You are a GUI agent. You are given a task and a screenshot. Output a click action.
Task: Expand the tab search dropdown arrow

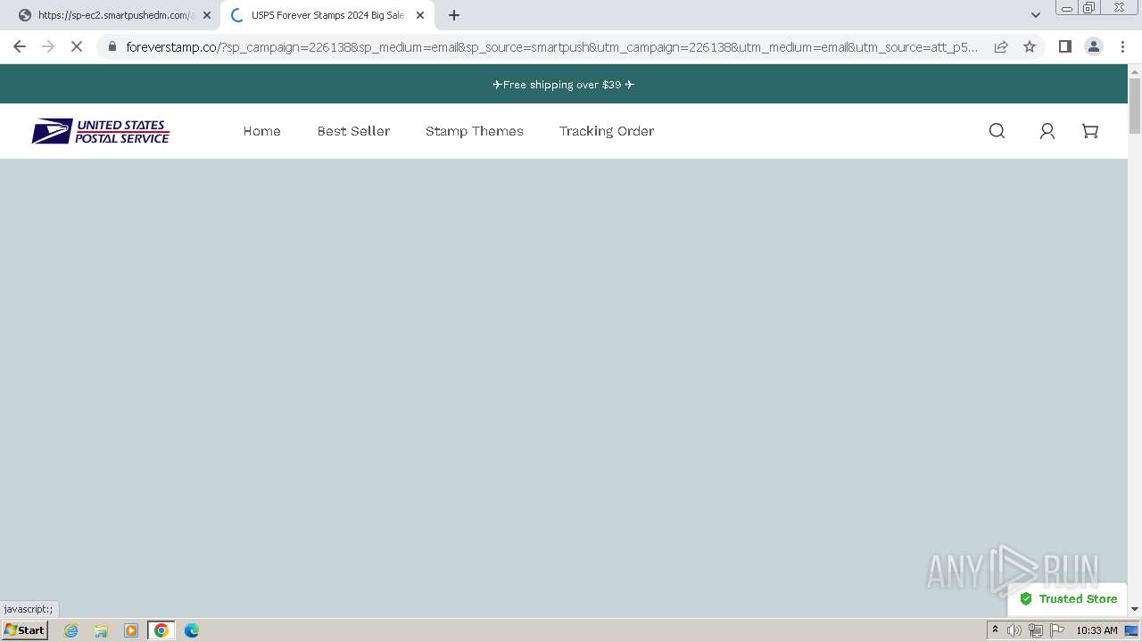tap(1035, 15)
